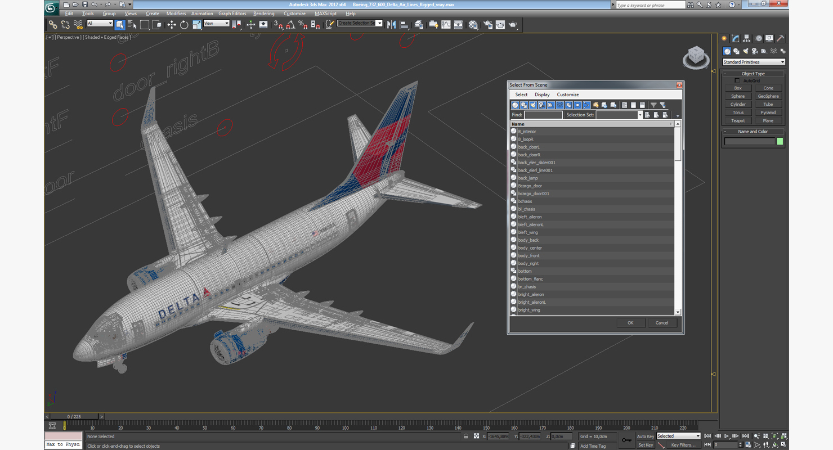Click the Mirror tool
This screenshot has width=833, height=450.
(391, 25)
